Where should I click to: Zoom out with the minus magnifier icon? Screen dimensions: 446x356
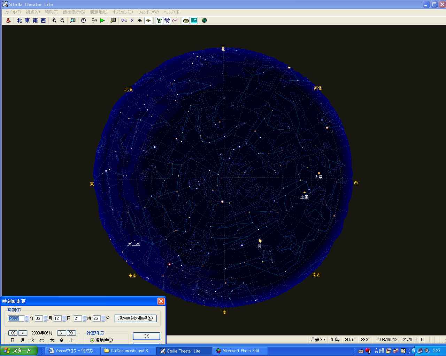coord(62,21)
